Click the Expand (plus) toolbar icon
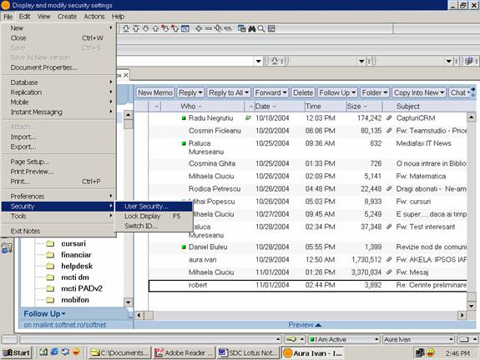480x360 pixels. click(199, 28)
